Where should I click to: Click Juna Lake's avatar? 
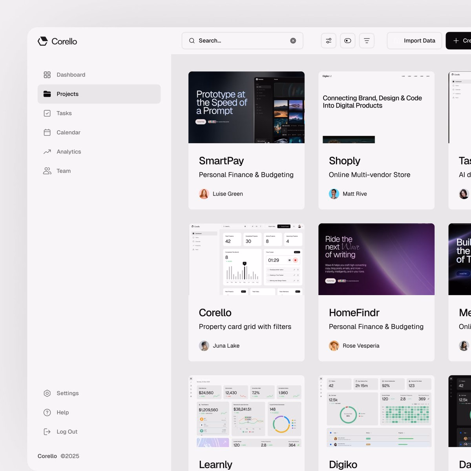pos(204,346)
